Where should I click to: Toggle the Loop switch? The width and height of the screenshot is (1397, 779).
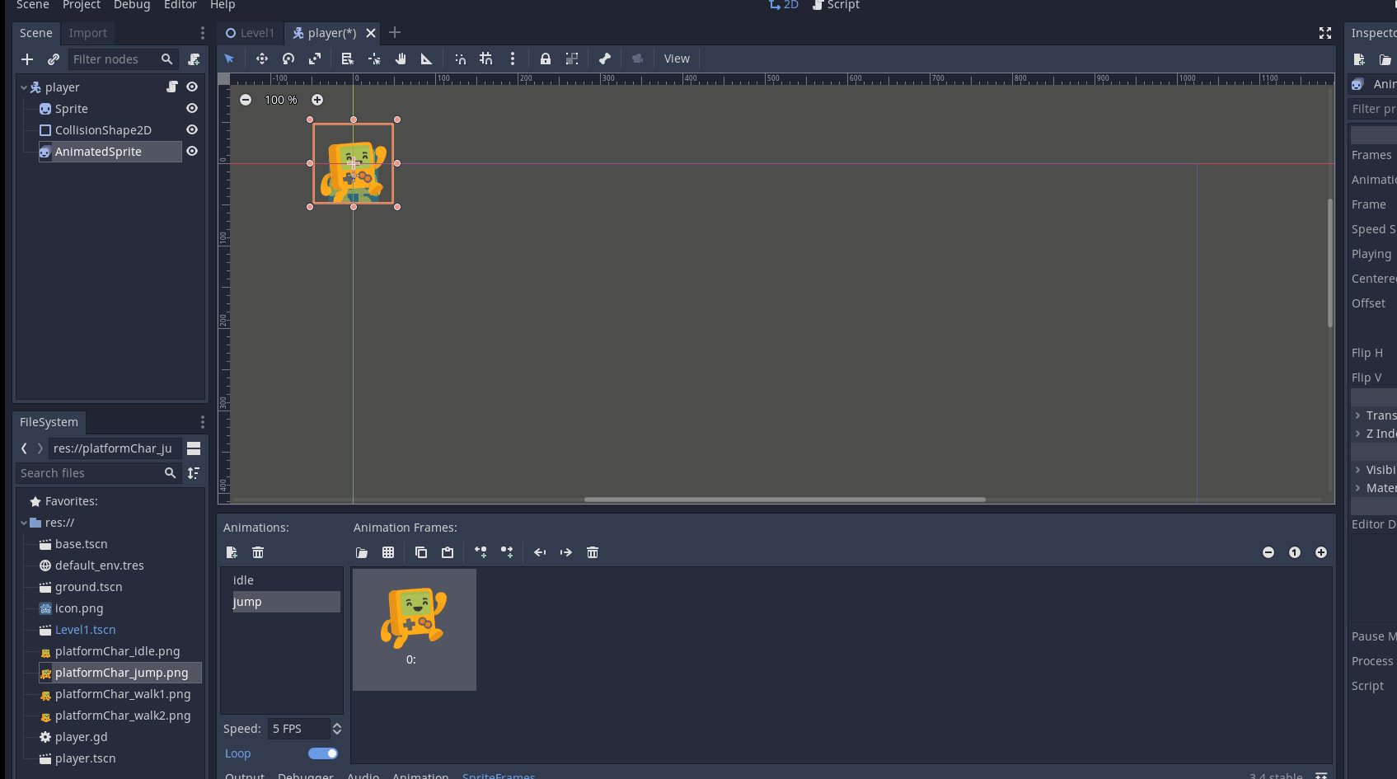point(323,753)
